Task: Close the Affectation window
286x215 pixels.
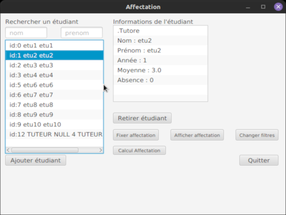Action: pos(278,7)
